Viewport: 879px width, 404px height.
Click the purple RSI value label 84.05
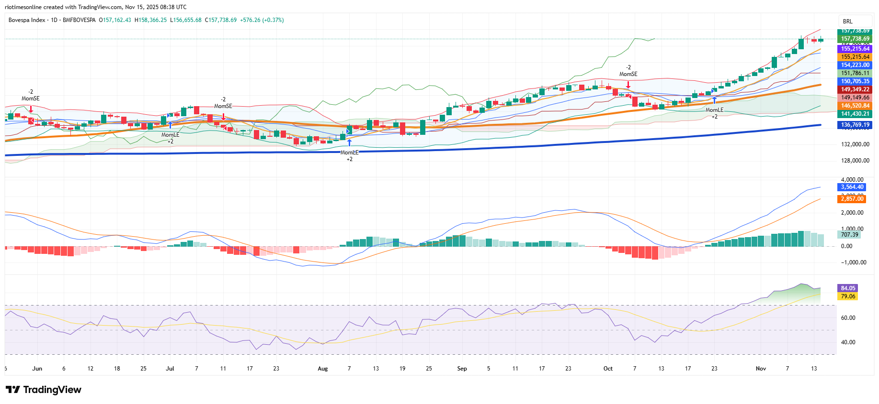click(x=847, y=288)
